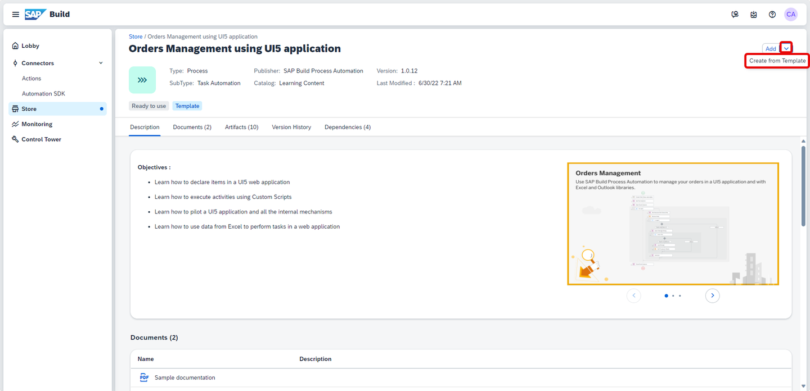Click the Version 1.0.12 value
The height and width of the screenshot is (391, 810).
coord(409,71)
